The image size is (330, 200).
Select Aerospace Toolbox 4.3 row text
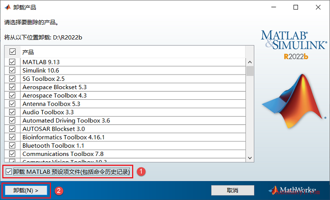coord(54,95)
